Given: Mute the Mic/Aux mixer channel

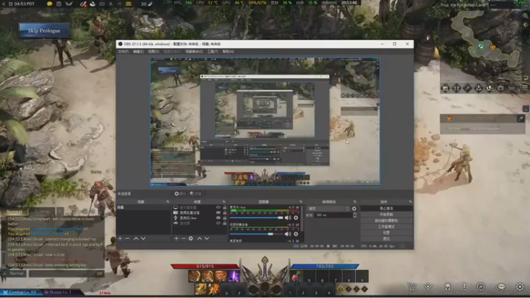Looking at the screenshot, I should tap(288, 218).
